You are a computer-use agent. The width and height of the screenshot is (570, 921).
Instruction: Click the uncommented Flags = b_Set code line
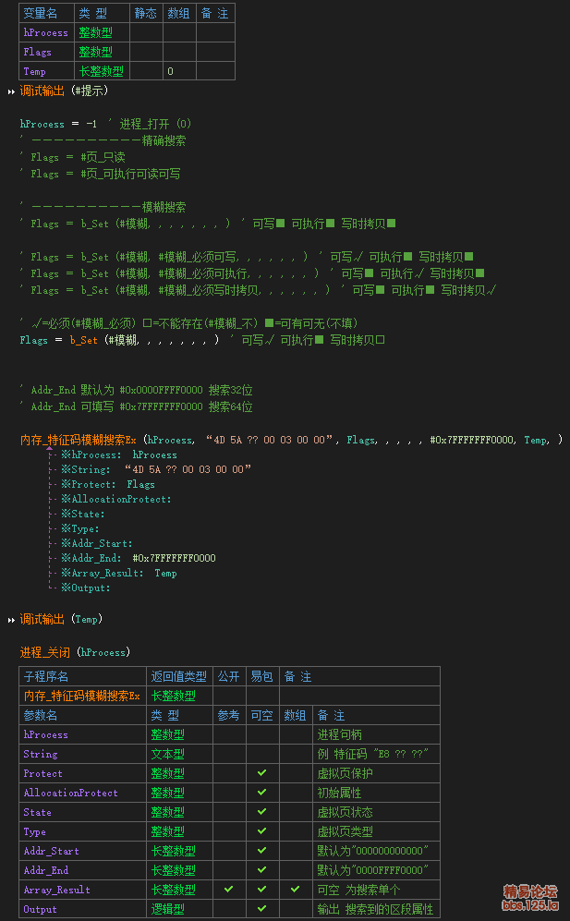[x=120, y=340]
